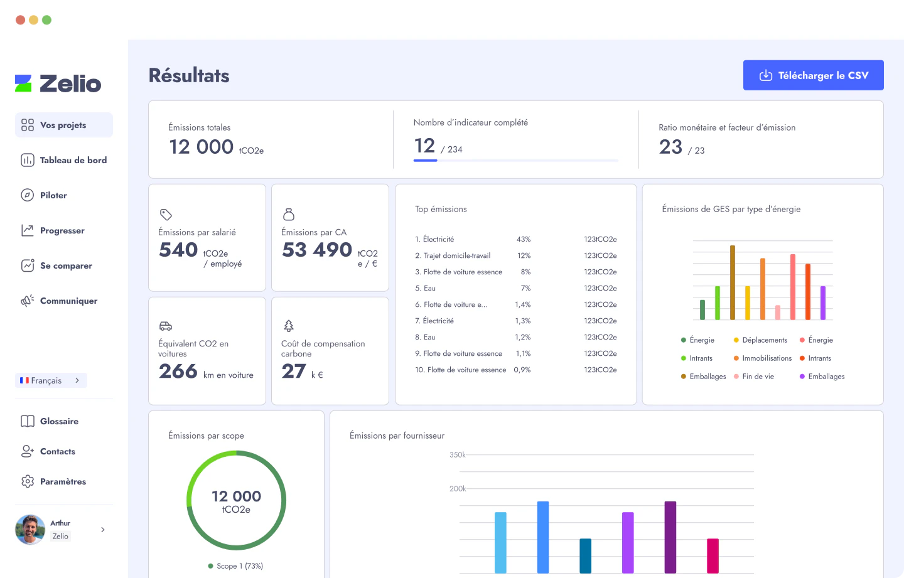Click Arthur's avatar thumbnail
This screenshot has height=578, width=904.
pos(30,529)
